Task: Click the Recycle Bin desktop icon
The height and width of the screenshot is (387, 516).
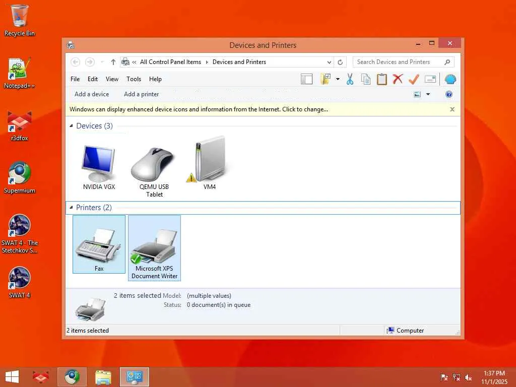Action: coord(19,20)
